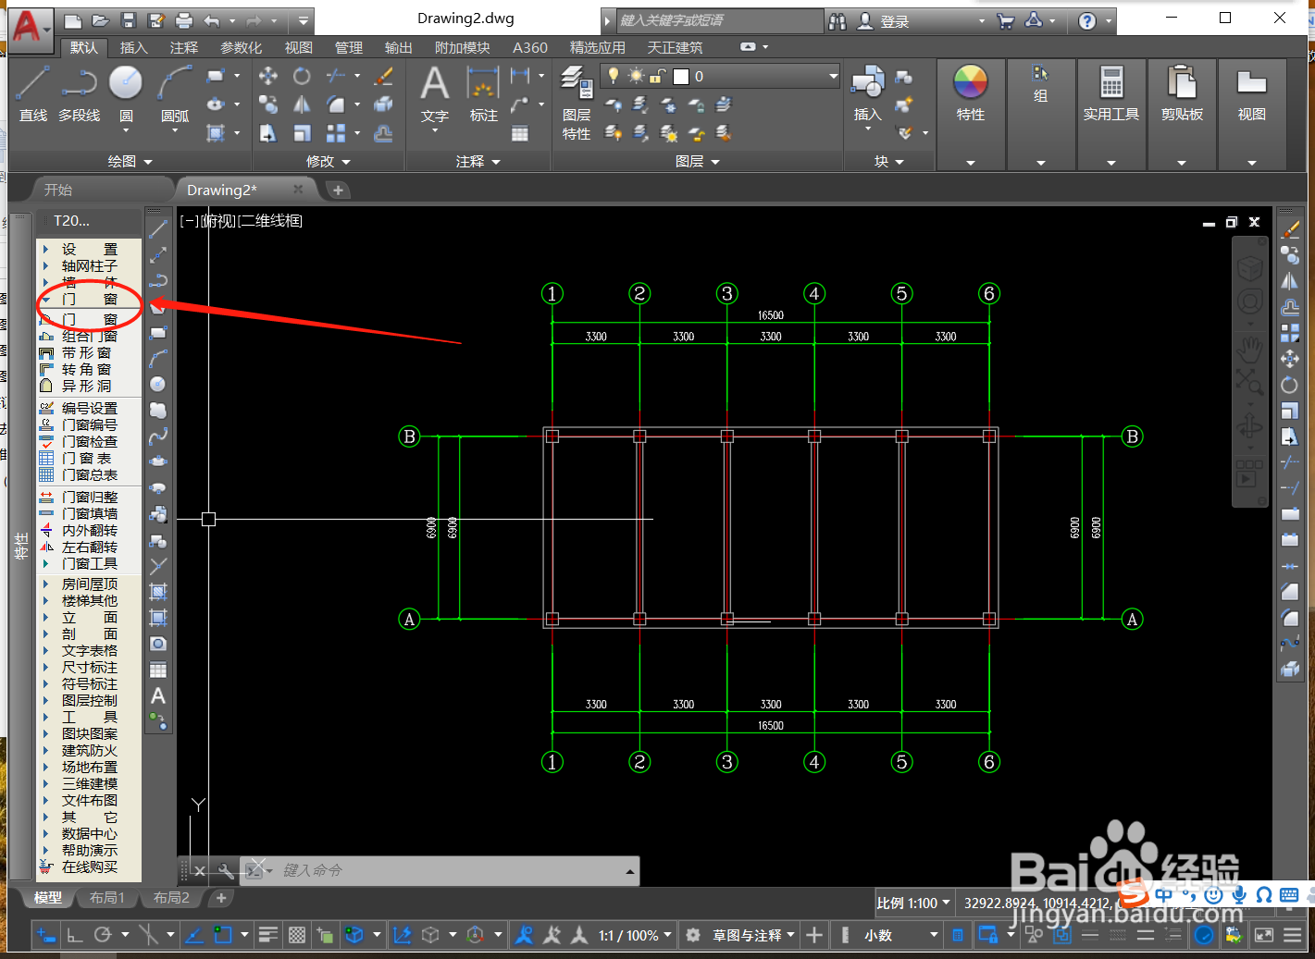
Task: Open the A360 ribbon tab
Action: click(530, 47)
